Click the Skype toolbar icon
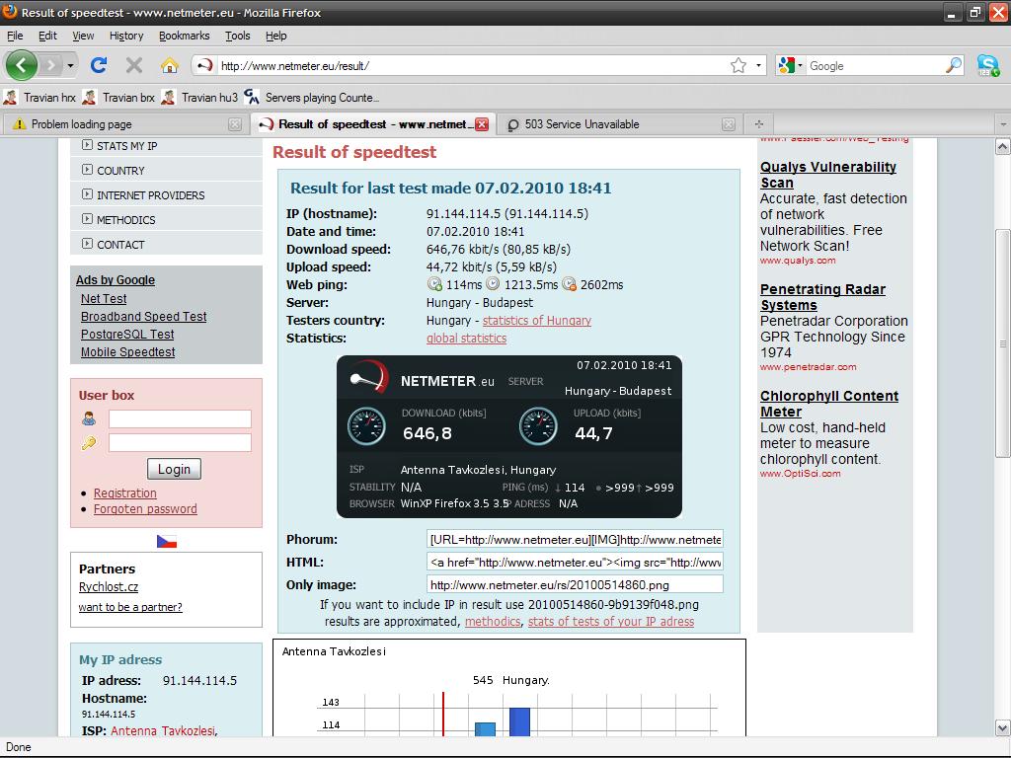 click(987, 65)
